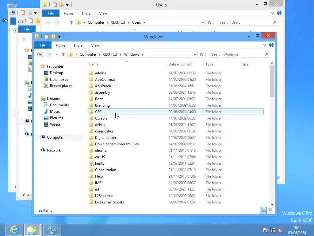314x236 pixels.
Task: Click the Forward arrow in Windows window
Action: coord(49,54)
